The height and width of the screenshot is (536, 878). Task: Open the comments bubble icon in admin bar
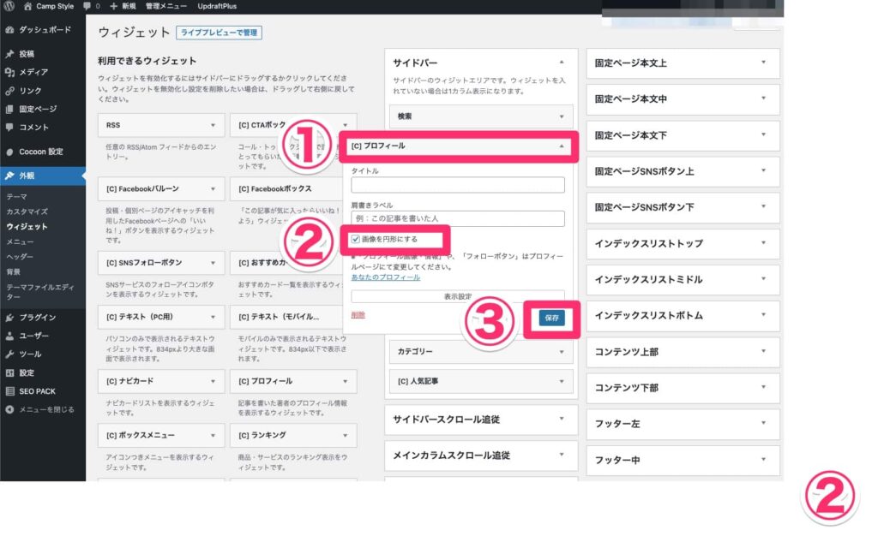coord(87,6)
